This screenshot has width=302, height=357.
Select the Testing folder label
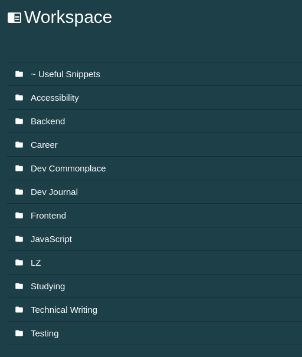coord(45,333)
